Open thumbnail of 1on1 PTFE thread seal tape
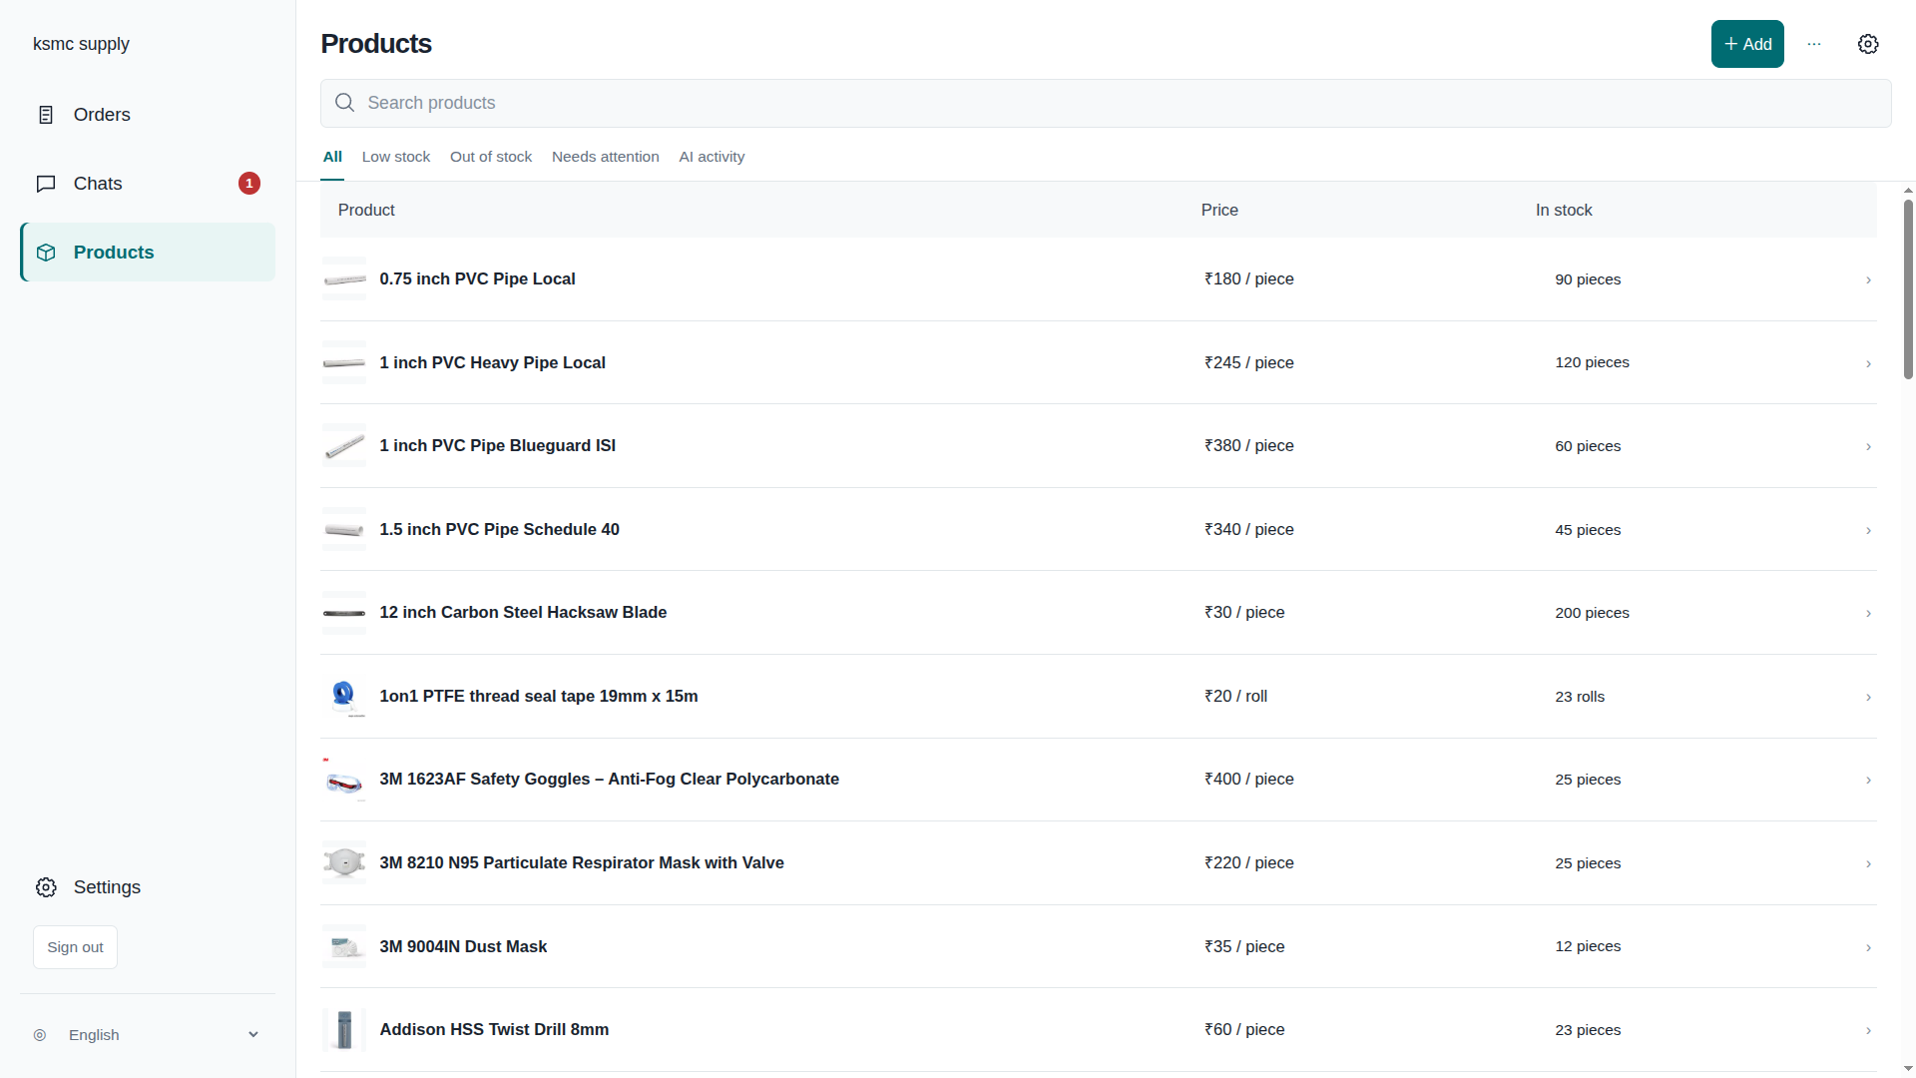Image resolution: width=1916 pixels, height=1078 pixels. point(344,697)
